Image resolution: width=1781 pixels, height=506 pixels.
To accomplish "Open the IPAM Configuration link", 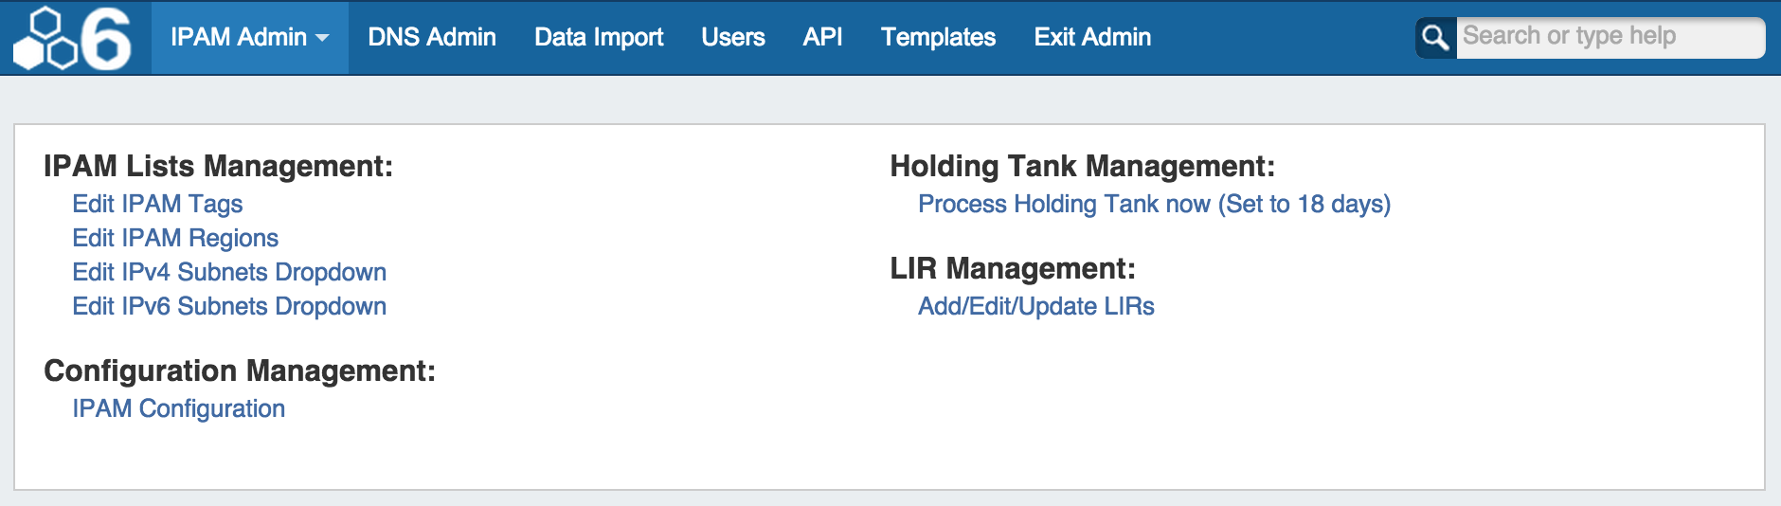I will tap(178, 408).
